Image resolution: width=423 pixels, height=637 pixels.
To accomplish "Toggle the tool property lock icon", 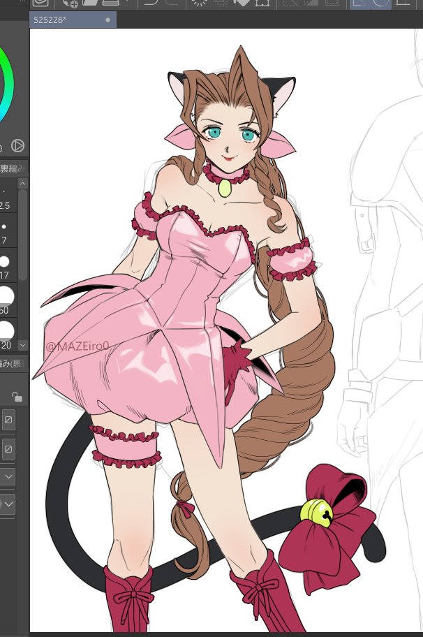I will 17,397.
